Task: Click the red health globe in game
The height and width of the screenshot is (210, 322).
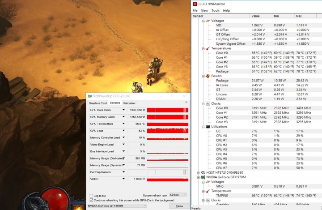Action: 55,199
